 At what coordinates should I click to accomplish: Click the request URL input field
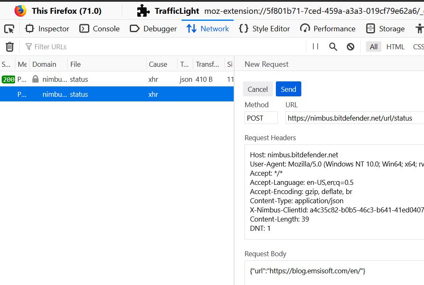coord(355,118)
